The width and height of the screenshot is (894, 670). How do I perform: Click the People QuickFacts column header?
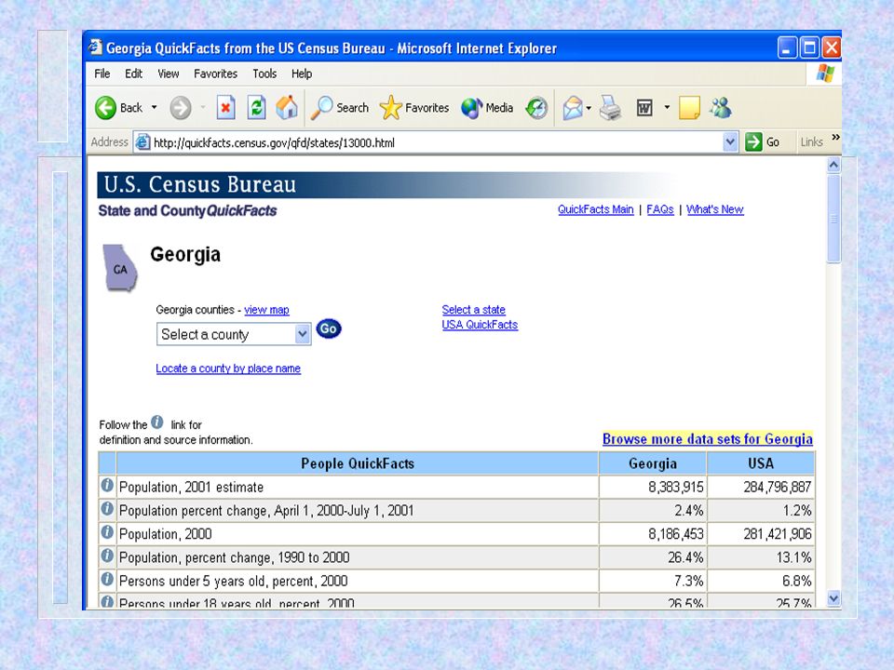pos(358,463)
